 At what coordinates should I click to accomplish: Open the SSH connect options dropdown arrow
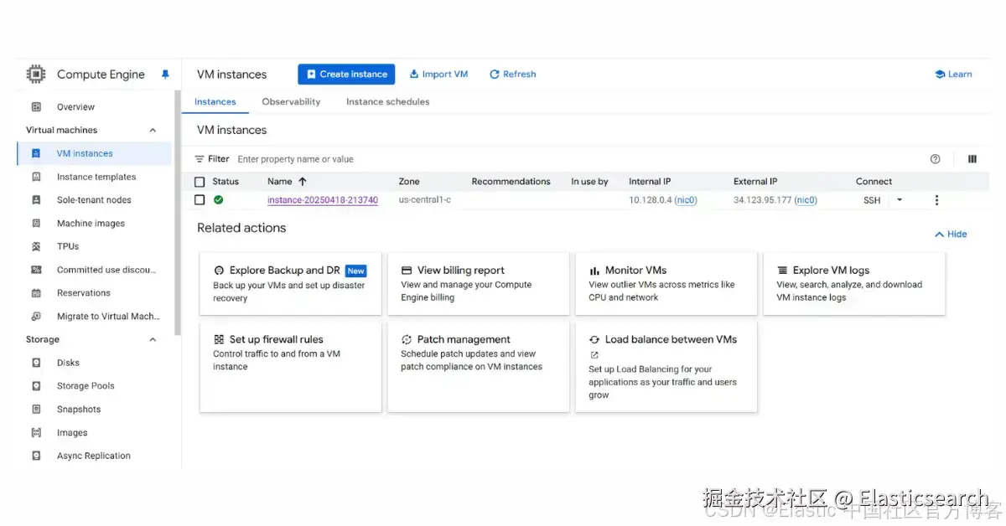click(900, 200)
